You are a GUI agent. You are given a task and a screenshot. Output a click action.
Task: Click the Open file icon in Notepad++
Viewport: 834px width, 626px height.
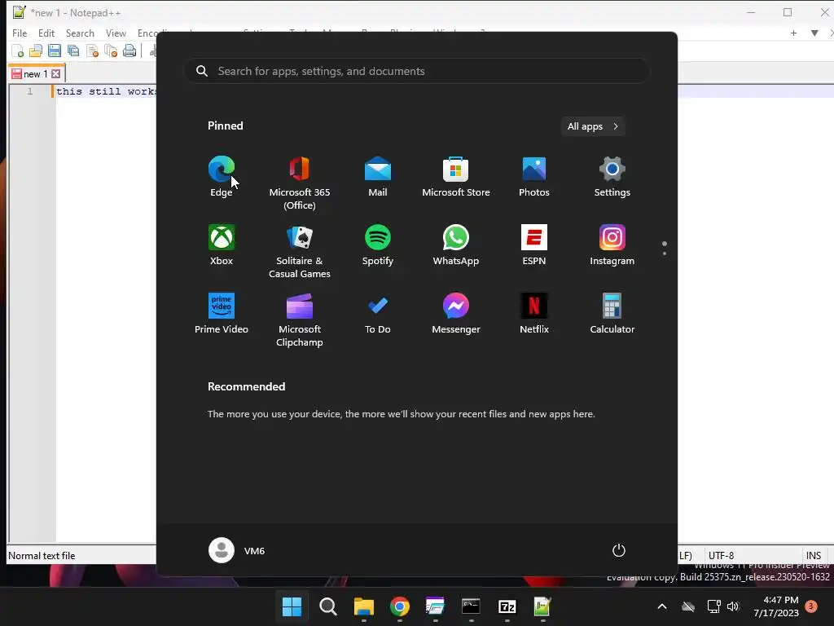pos(36,51)
